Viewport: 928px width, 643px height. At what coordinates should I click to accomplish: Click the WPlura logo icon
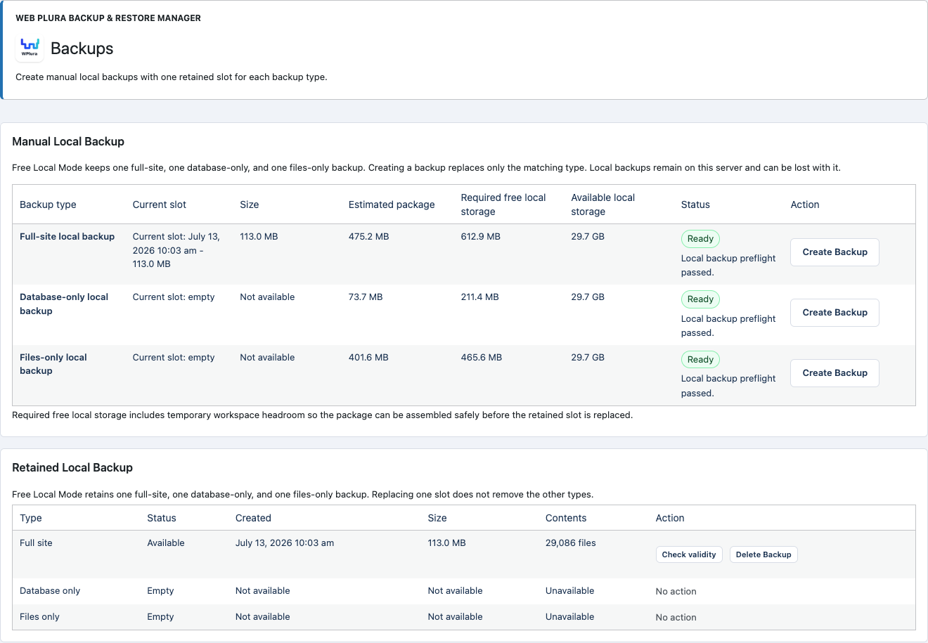(30, 48)
